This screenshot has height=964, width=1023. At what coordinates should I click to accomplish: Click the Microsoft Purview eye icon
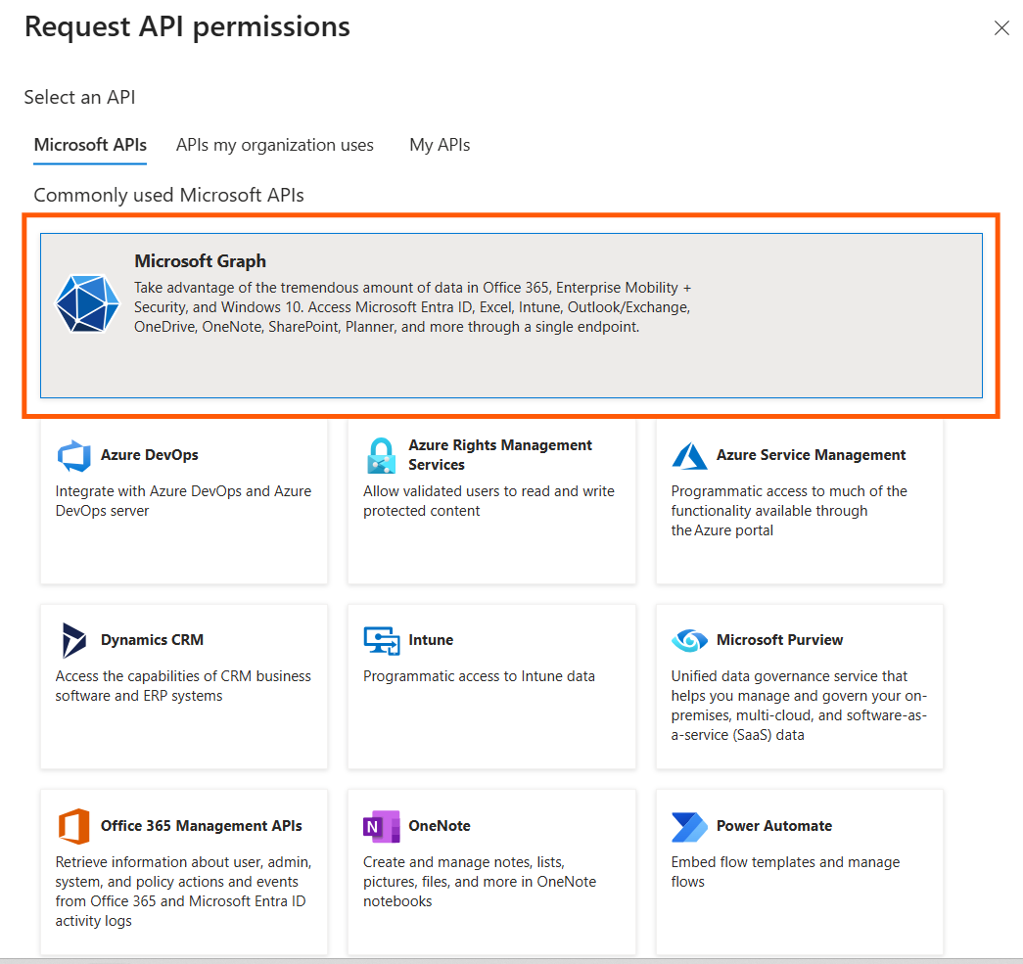point(689,640)
